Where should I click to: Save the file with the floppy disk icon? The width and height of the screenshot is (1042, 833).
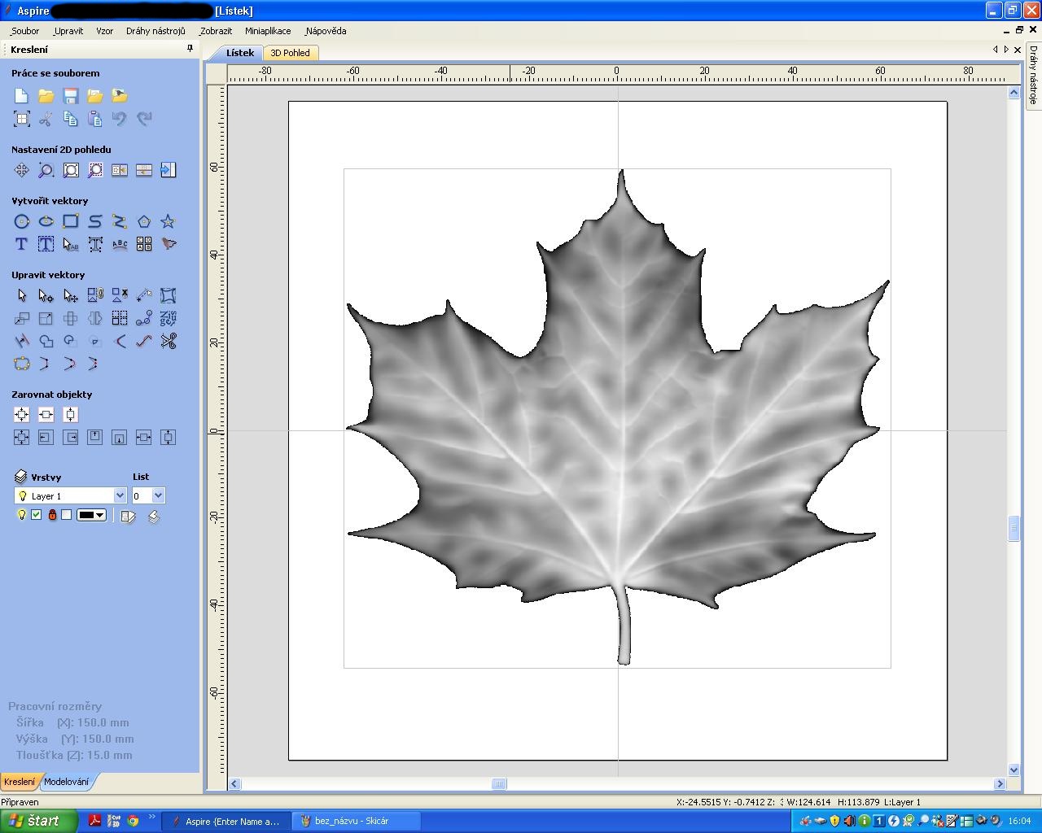click(x=71, y=96)
